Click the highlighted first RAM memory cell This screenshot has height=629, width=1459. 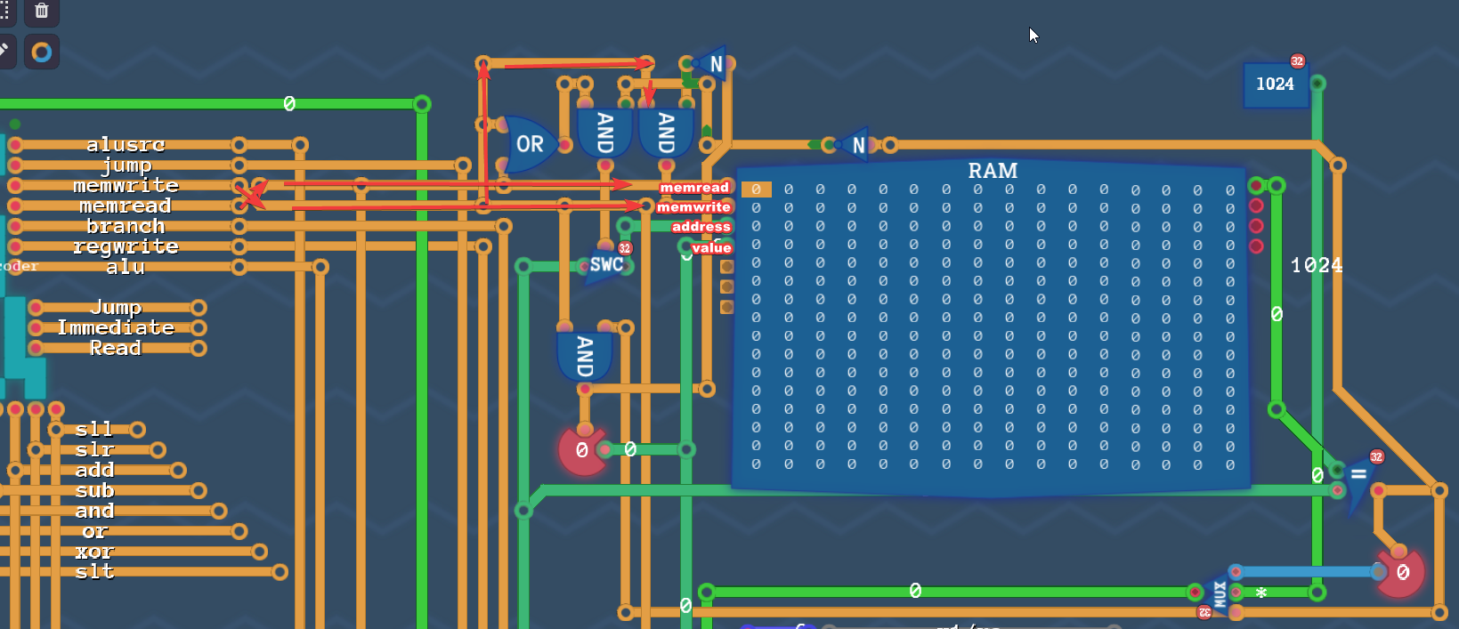click(757, 190)
